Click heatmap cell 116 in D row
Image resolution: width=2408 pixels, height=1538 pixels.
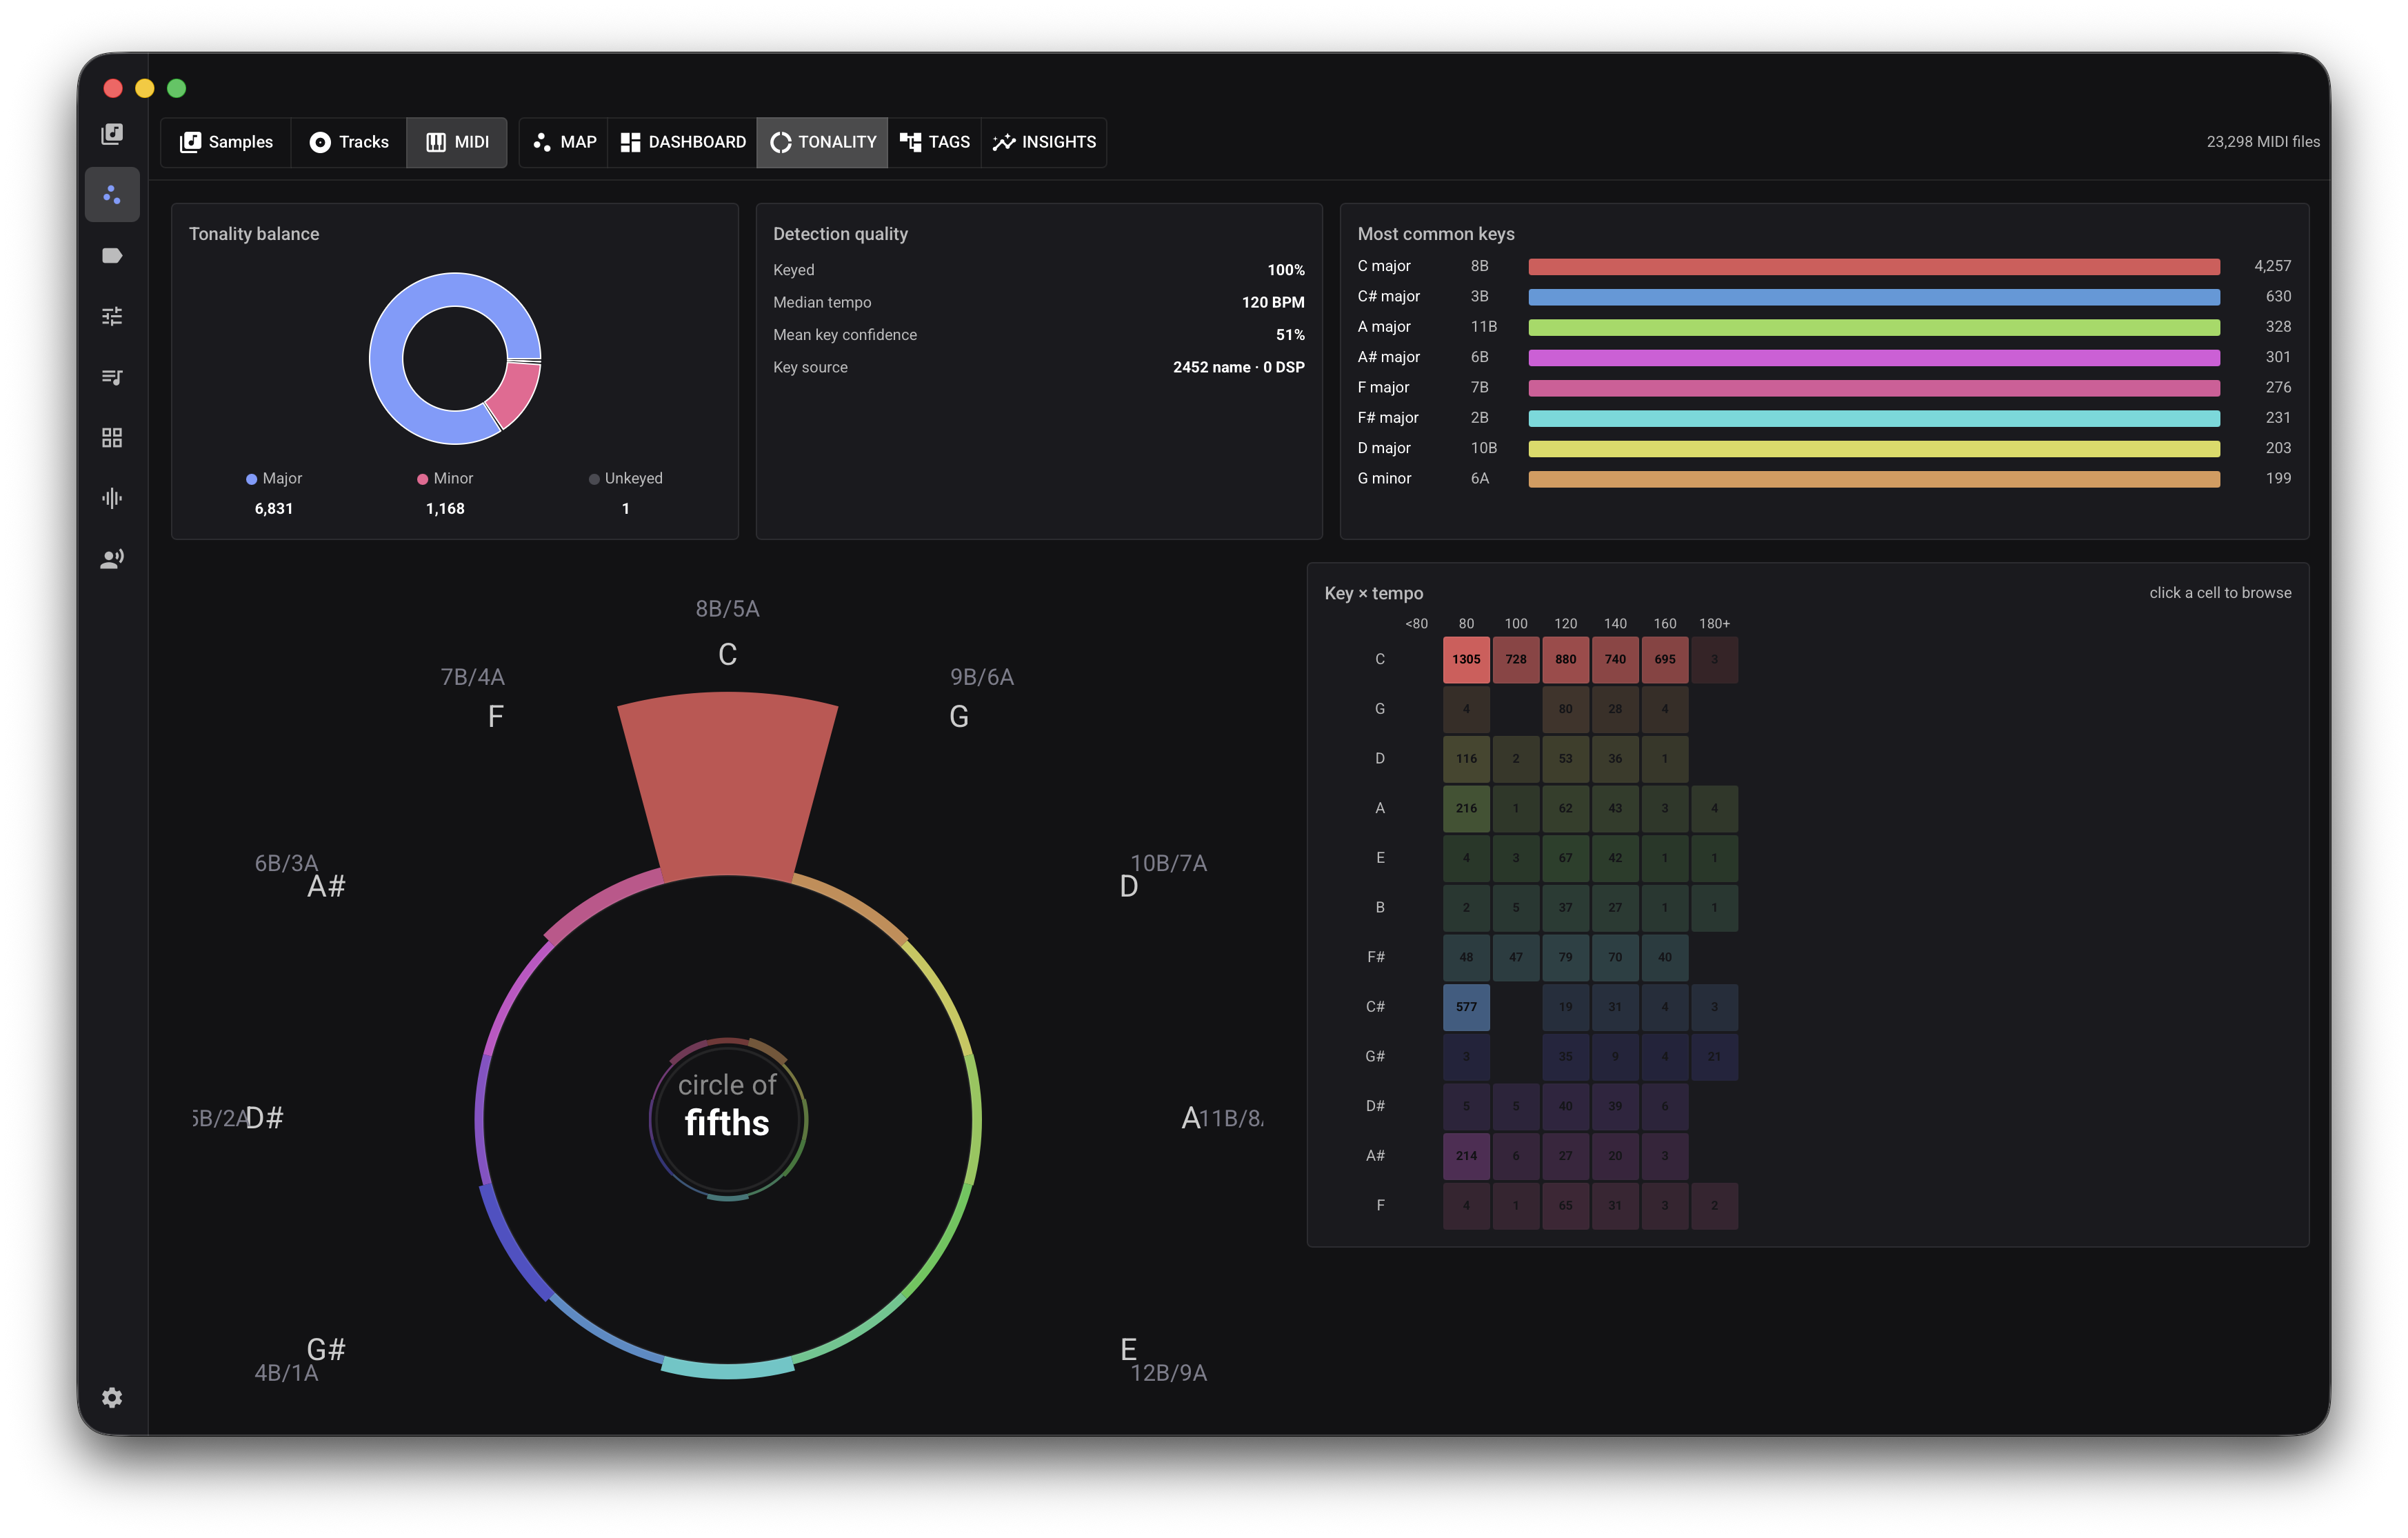[x=1466, y=759]
